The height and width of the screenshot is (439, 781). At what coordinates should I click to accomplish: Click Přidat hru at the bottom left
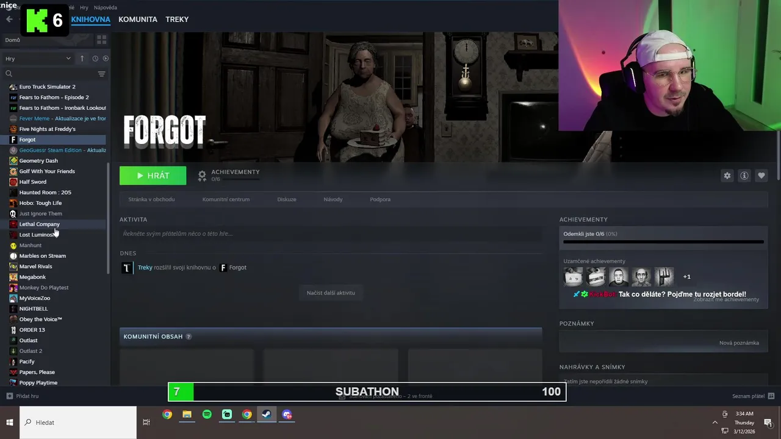23,396
